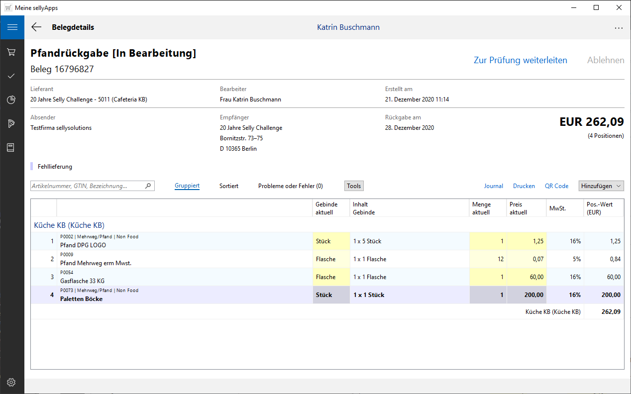Click Zur Prüfung weiterleiten
Image resolution: width=631 pixels, height=394 pixels.
[x=520, y=60]
